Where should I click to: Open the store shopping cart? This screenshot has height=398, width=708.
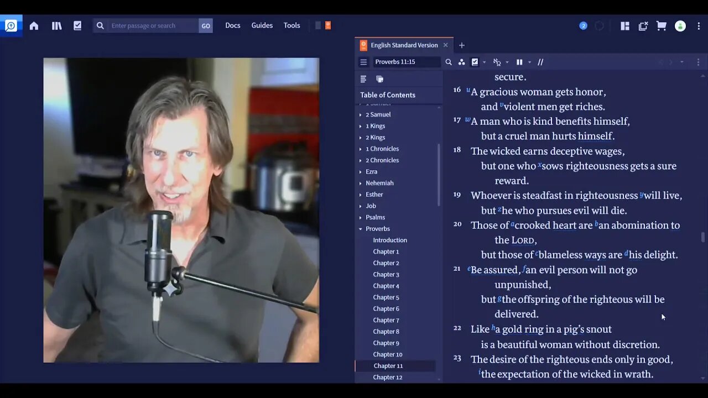(x=661, y=25)
